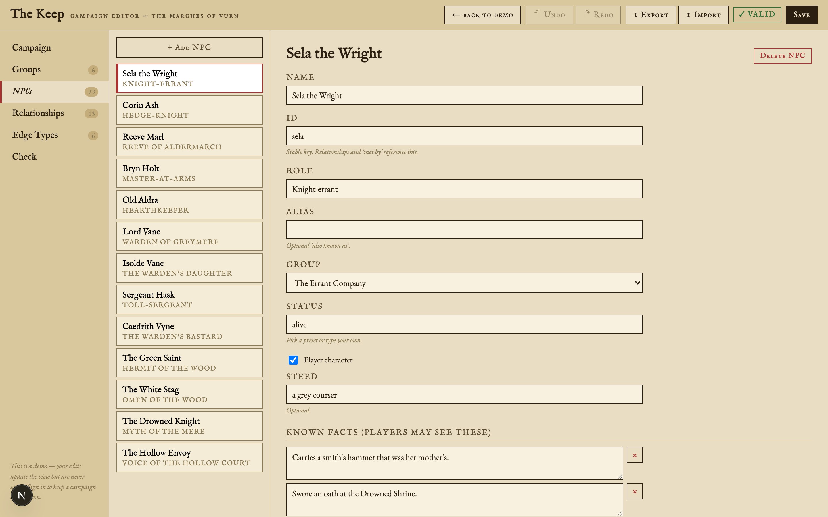Select Reeve Marl in NPC list

pos(189,142)
